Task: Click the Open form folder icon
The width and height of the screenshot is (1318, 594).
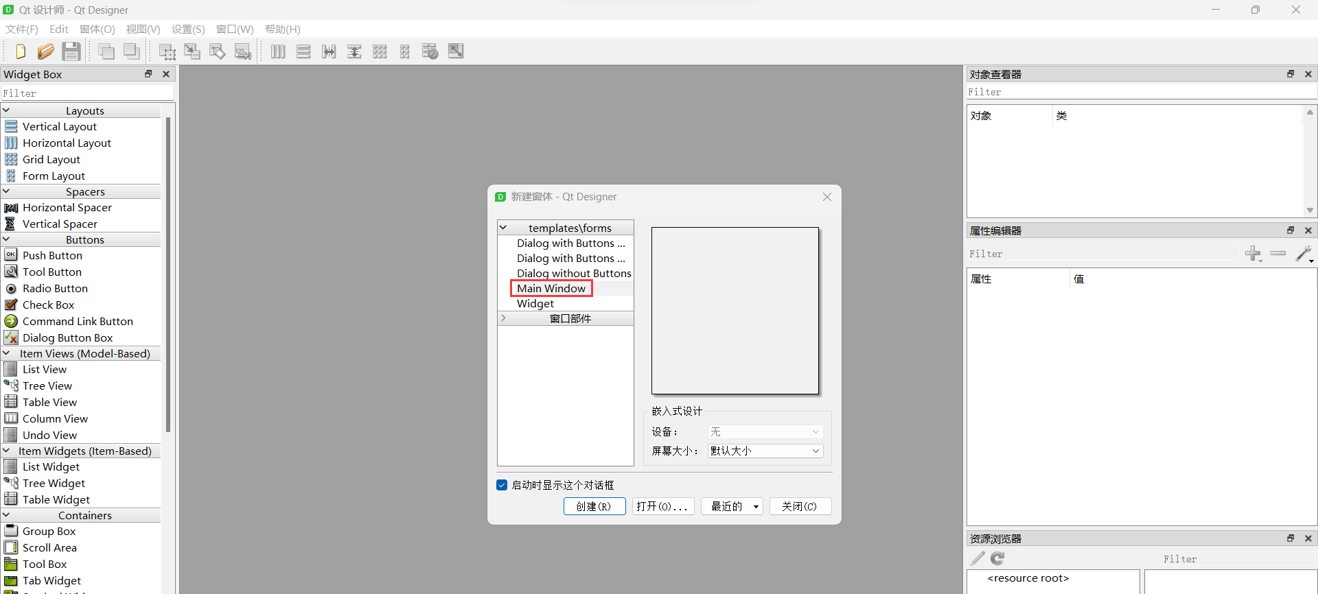Action: pyautogui.click(x=45, y=51)
